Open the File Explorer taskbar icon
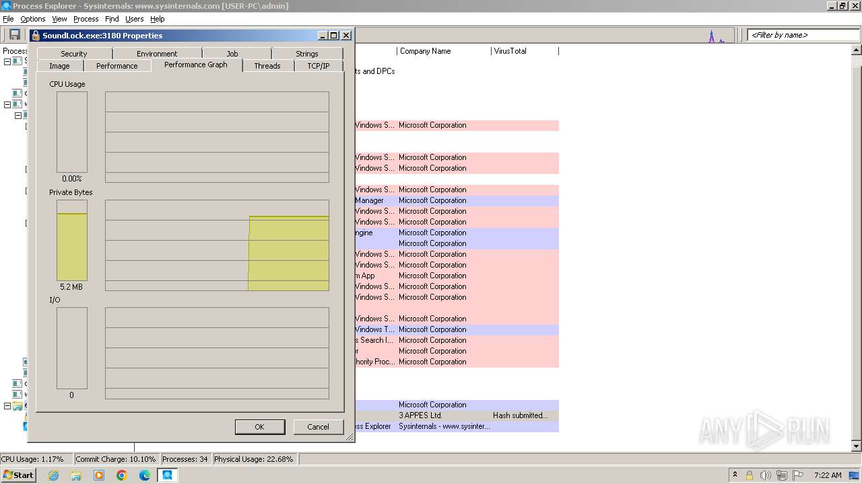 (x=76, y=475)
